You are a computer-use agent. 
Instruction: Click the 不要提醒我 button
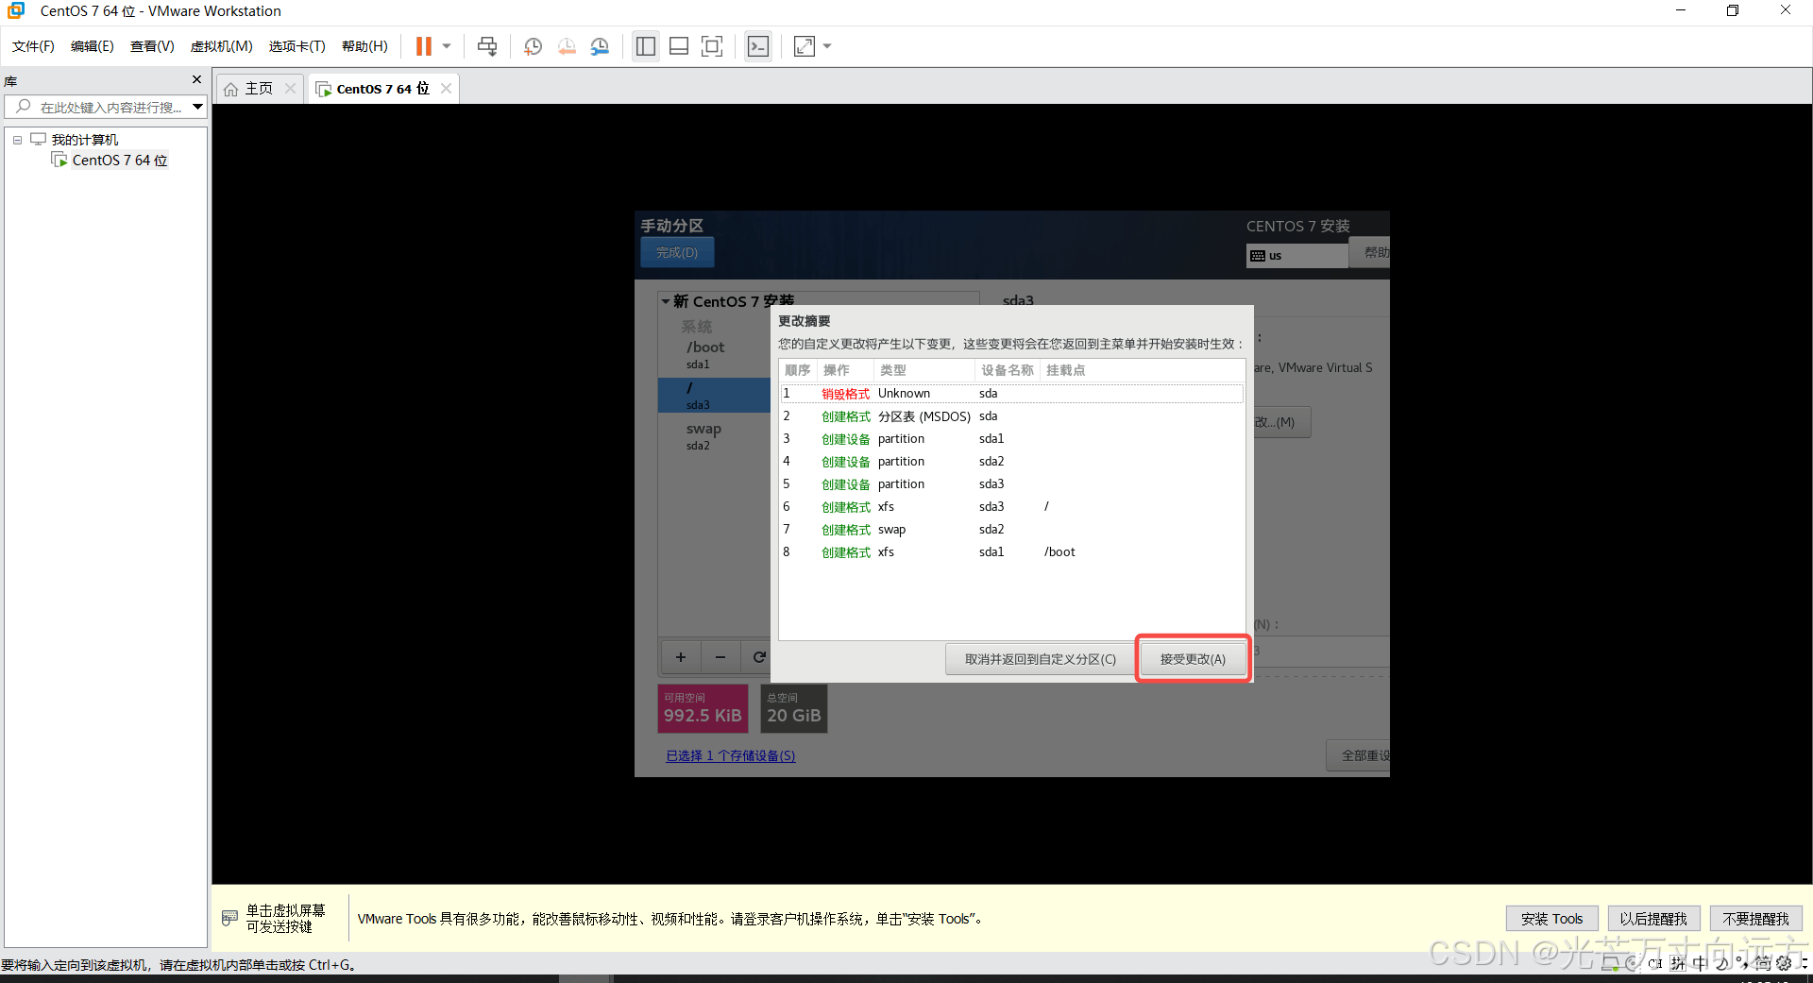[1755, 919]
